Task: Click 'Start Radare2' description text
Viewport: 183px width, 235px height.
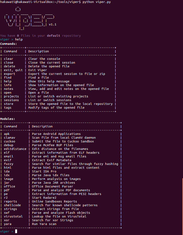Action: (44, 198)
